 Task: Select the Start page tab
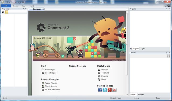tap(37, 9)
